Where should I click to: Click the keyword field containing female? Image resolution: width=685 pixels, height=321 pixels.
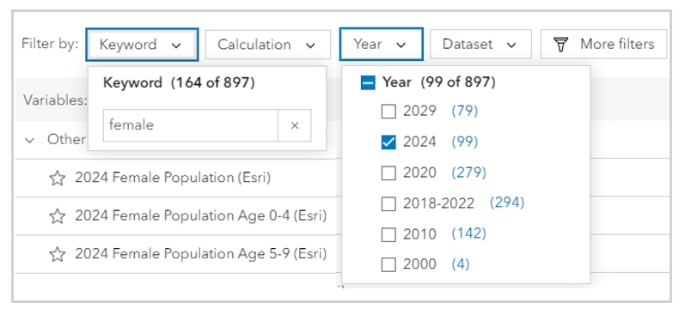pyautogui.click(x=191, y=125)
